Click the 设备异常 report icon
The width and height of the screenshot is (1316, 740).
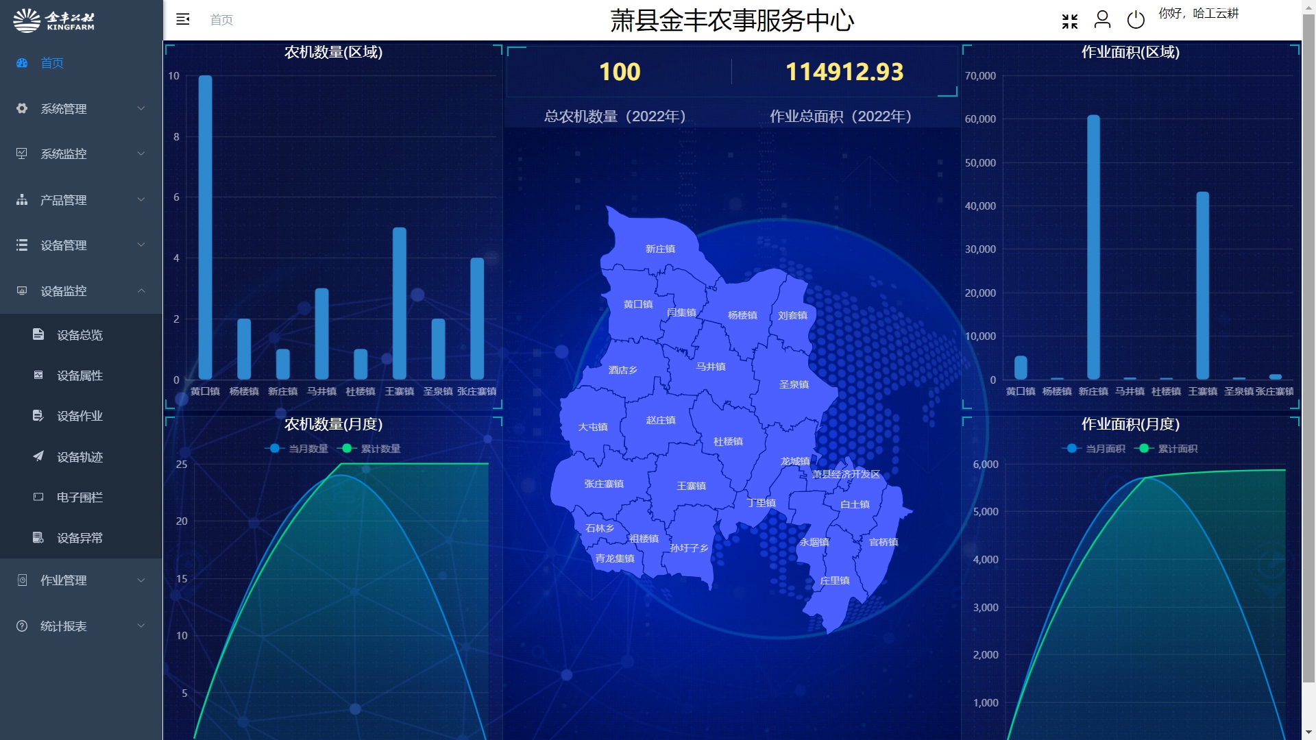pyautogui.click(x=38, y=537)
